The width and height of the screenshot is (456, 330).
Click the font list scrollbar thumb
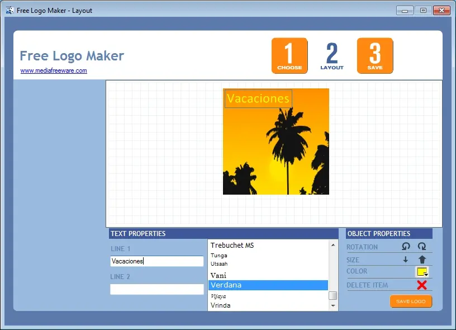click(x=332, y=295)
